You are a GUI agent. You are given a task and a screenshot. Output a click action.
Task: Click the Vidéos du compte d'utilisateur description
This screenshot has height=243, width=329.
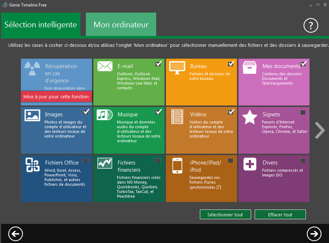pyautogui.click(x=211, y=129)
